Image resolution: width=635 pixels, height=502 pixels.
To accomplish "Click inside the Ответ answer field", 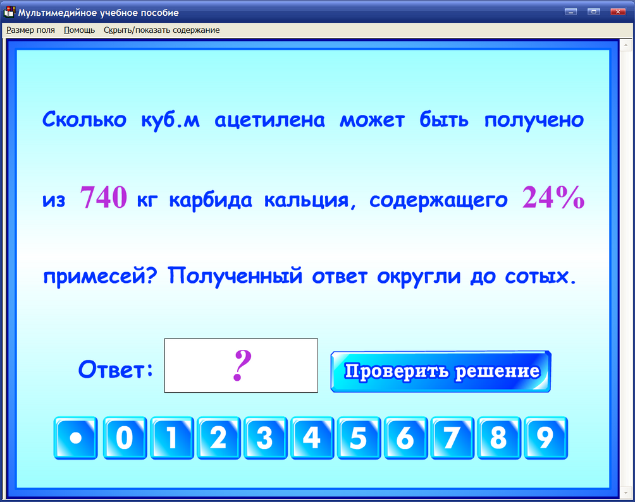I will (x=240, y=366).
